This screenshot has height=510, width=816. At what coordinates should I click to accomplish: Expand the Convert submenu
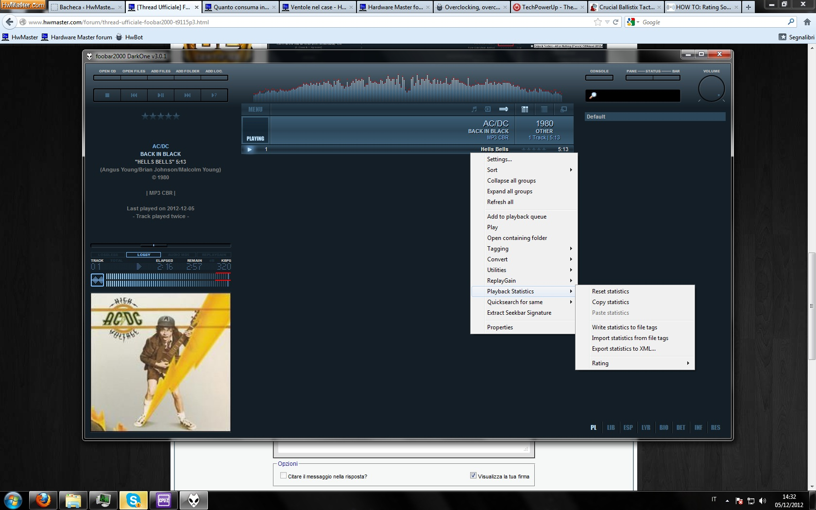pyautogui.click(x=524, y=259)
